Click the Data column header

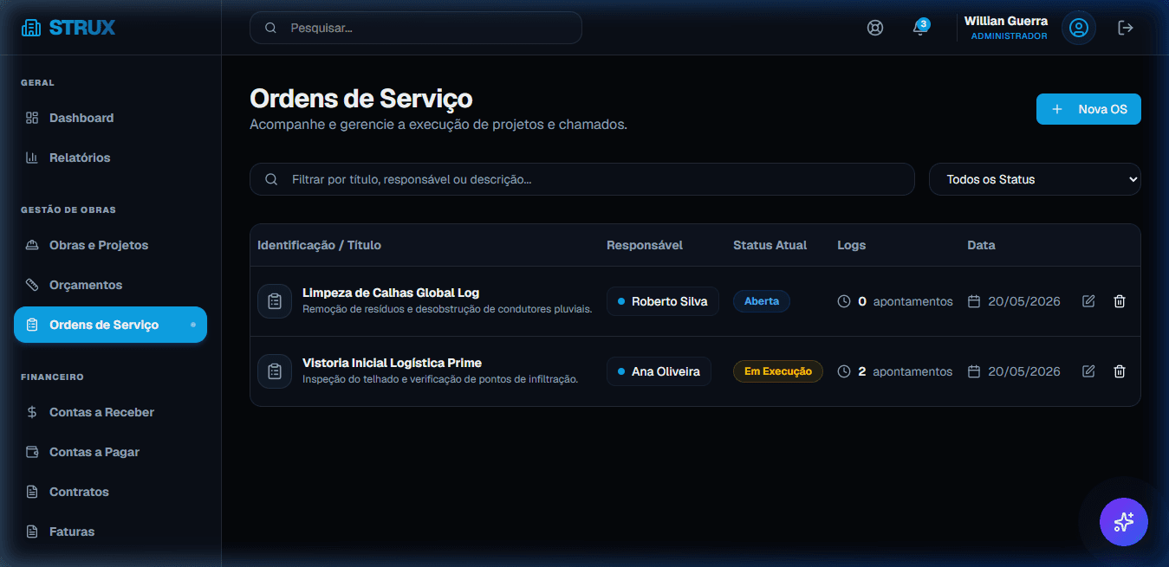click(981, 245)
